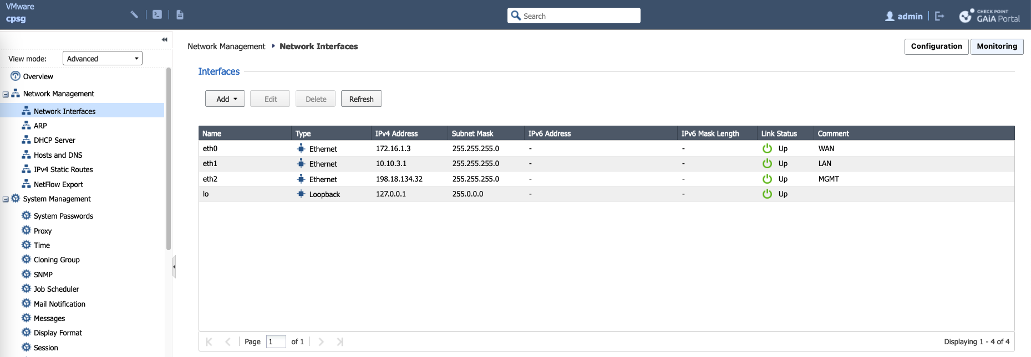Click the eth0 link status power icon
Screen dimensions: 1031x357
click(767, 148)
